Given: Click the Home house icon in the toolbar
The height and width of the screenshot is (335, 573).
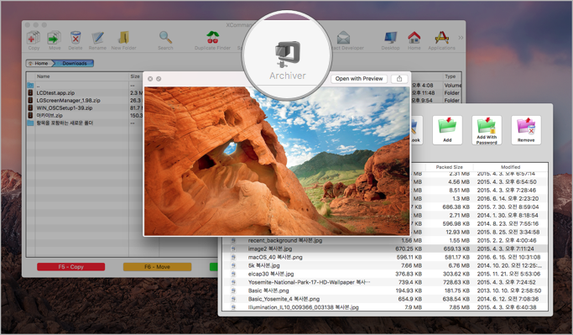Looking at the screenshot, I should pyautogui.click(x=414, y=38).
